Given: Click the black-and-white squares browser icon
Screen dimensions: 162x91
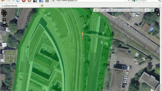Looking at the screenshot, I should (35, 1).
